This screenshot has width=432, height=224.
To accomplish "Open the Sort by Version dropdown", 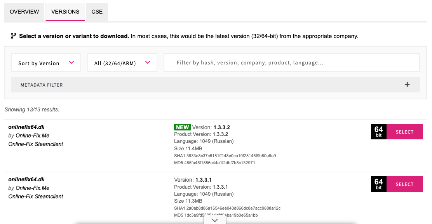I will [x=46, y=63].
